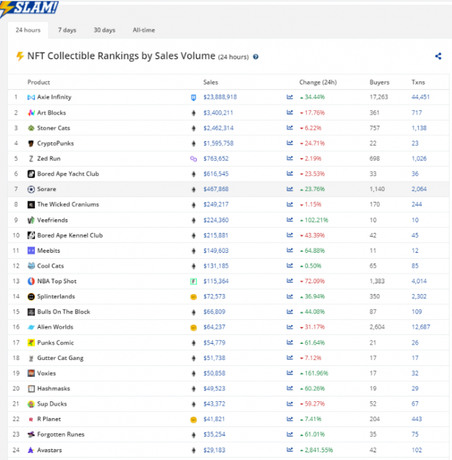Open the Bored Ape Kennel Club link
The image size is (452, 460).
point(70,235)
